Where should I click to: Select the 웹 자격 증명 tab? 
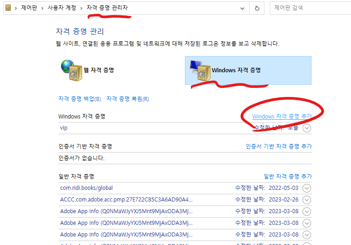pyautogui.click(x=88, y=70)
